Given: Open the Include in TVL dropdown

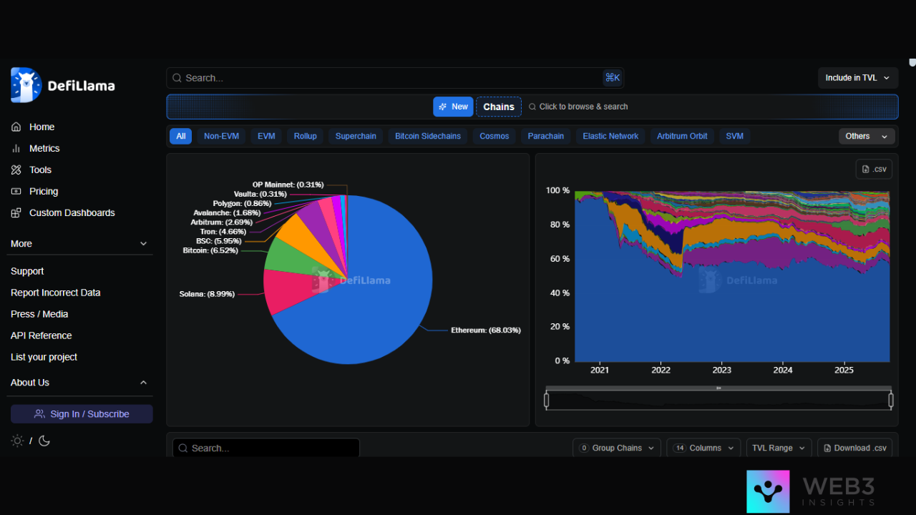Looking at the screenshot, I should 857,78.
